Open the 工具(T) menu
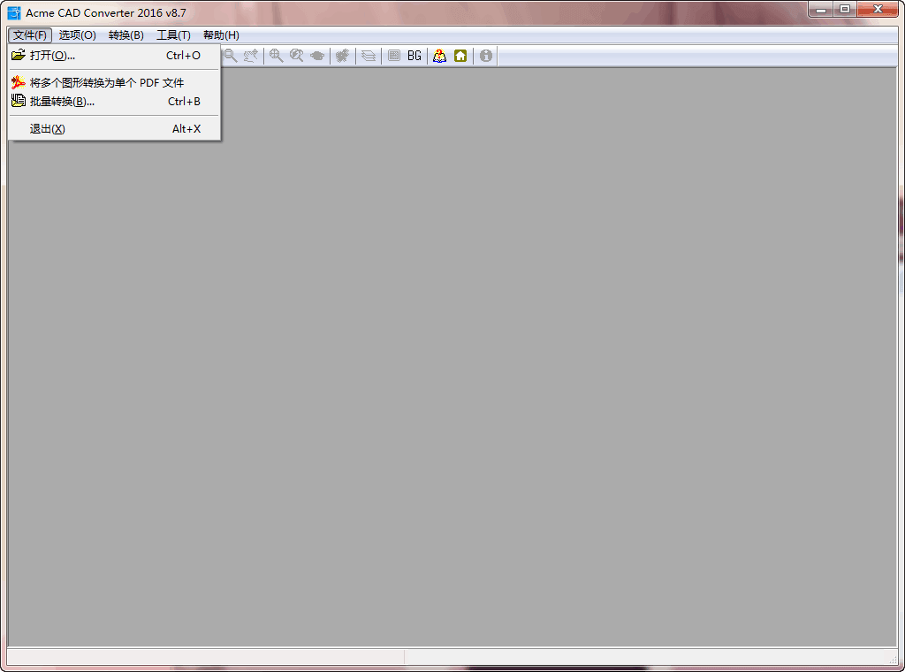The width and height of the screenshot is (905, 672). [x=173, y=35]
